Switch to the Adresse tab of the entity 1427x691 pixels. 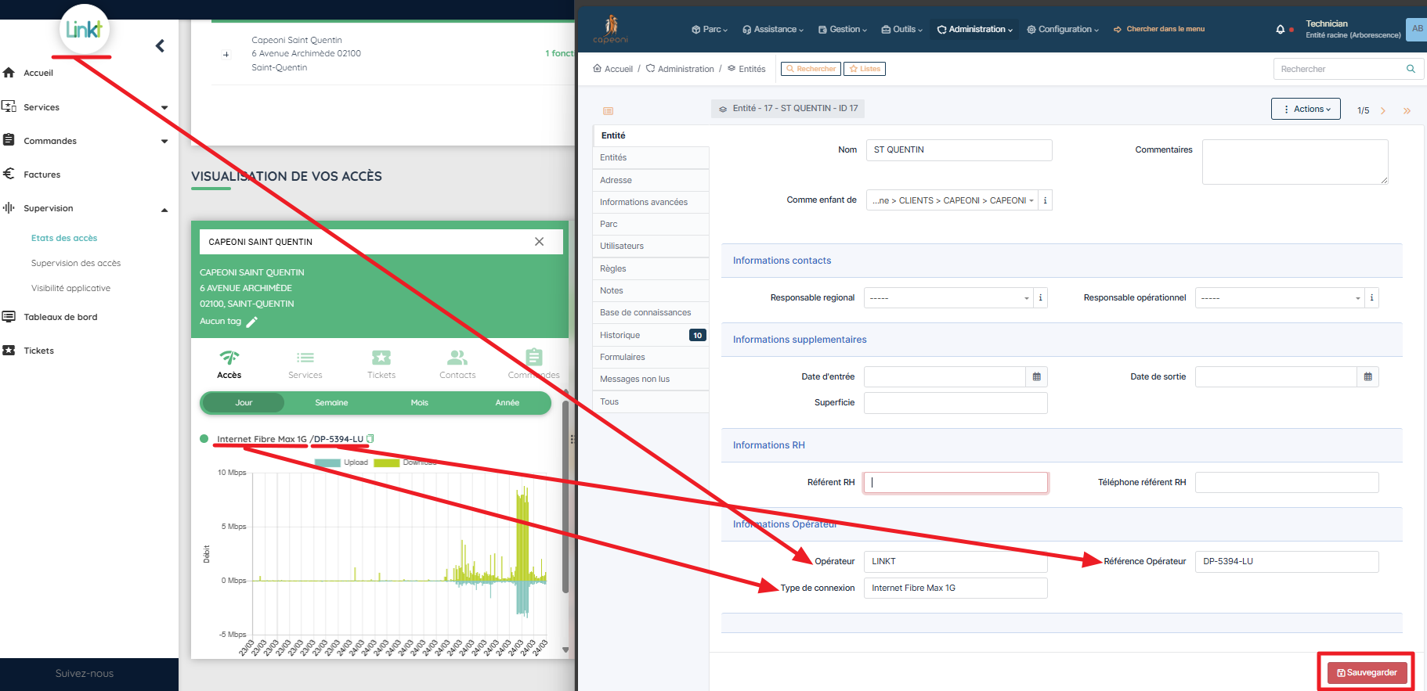(x=652, y=180)
